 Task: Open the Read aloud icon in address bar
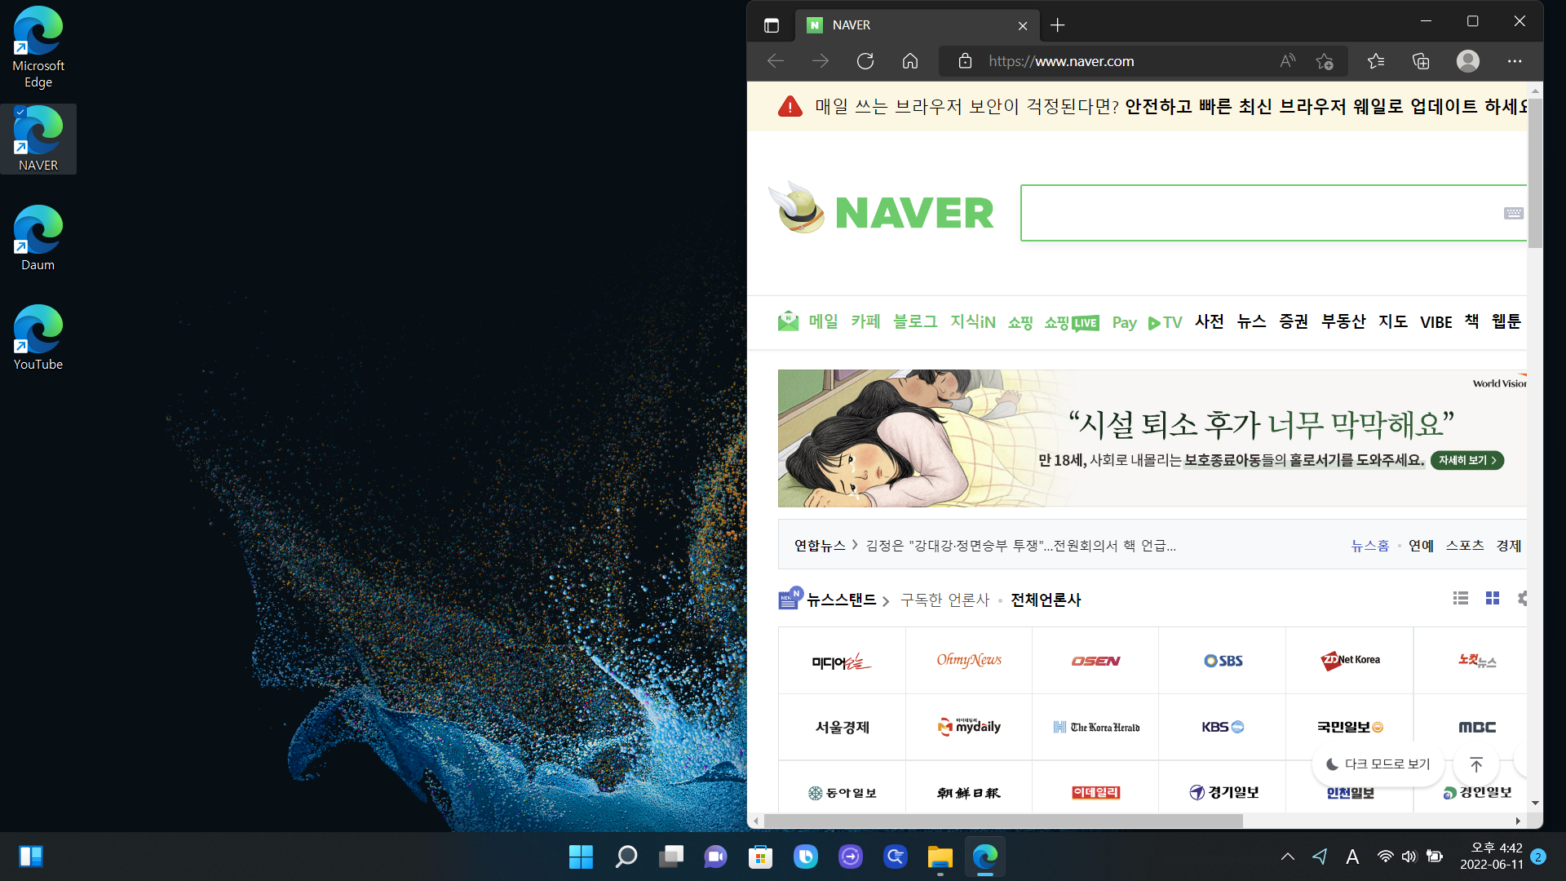click(1287, 61)
